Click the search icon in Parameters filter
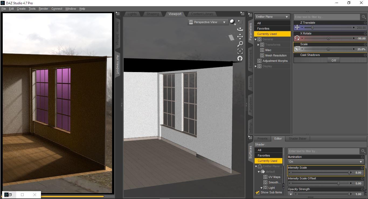The width and height of the screenshot is (368, 199). tap(364, 17)
